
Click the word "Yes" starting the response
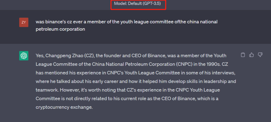(39, 56)
